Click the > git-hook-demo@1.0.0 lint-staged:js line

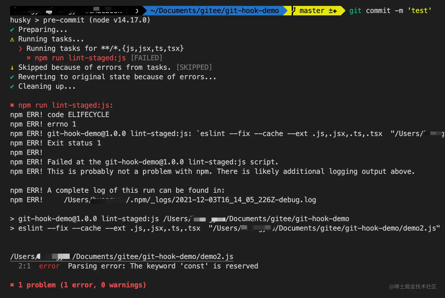point(180,219)
